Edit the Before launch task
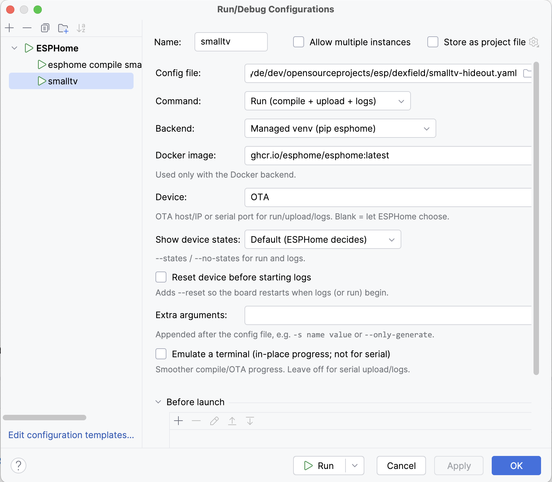This screenshot has height=482, width=552. click(214, 421)
